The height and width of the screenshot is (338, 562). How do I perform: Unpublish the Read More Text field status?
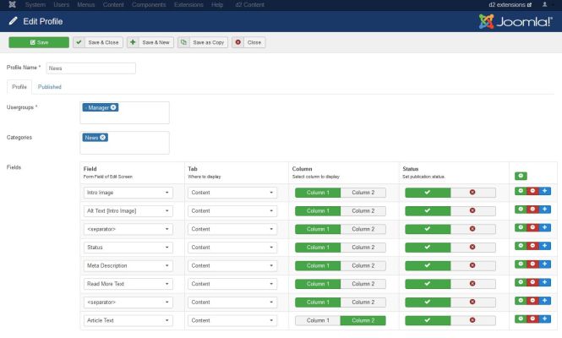click(472, 284)
